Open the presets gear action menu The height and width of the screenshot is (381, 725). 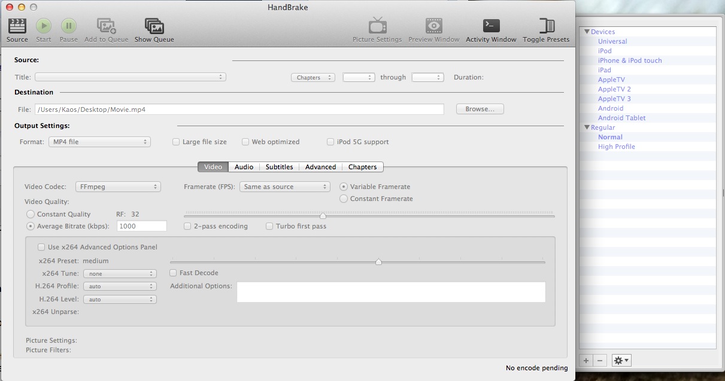click(621, 360)
